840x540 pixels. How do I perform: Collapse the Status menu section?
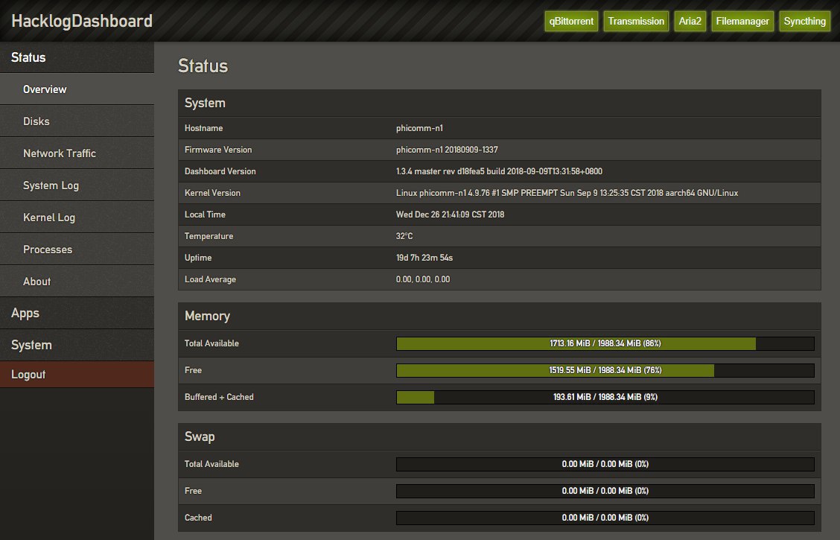(28, 57)
